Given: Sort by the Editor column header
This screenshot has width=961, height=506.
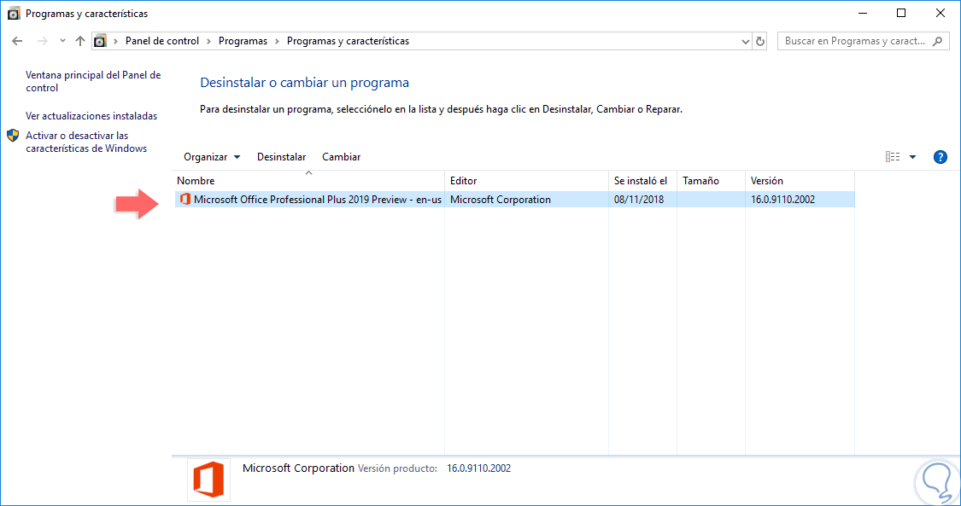Looking at the screenshot, I should point(526,181).
